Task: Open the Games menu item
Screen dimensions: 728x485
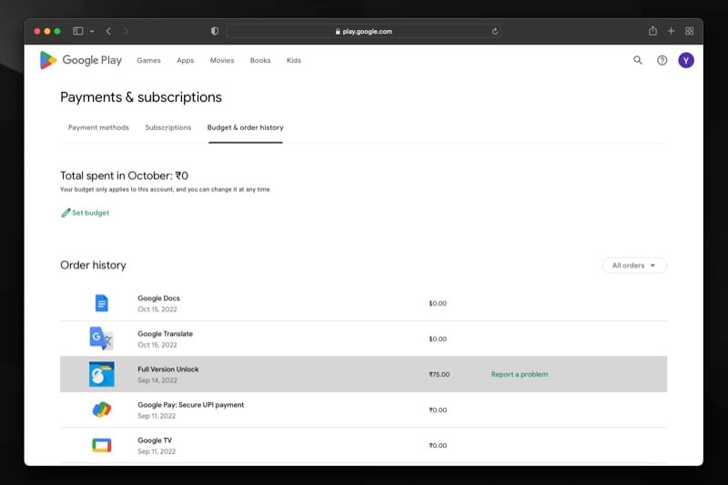Action: click(x=148, y=60)
